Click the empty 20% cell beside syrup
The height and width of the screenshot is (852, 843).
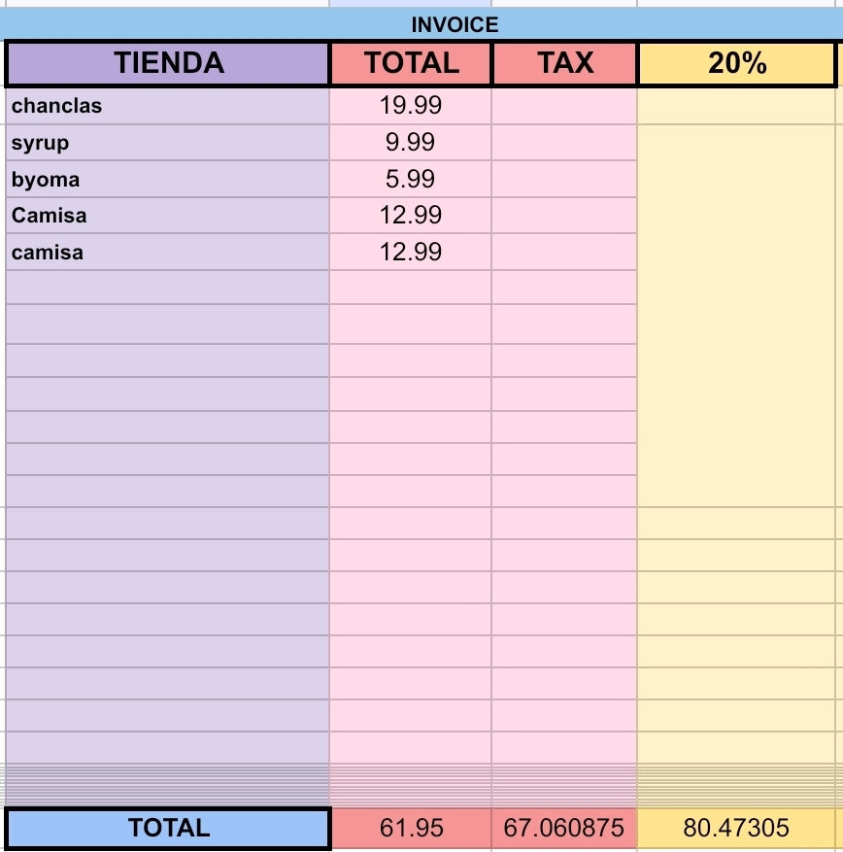(736, 143)
